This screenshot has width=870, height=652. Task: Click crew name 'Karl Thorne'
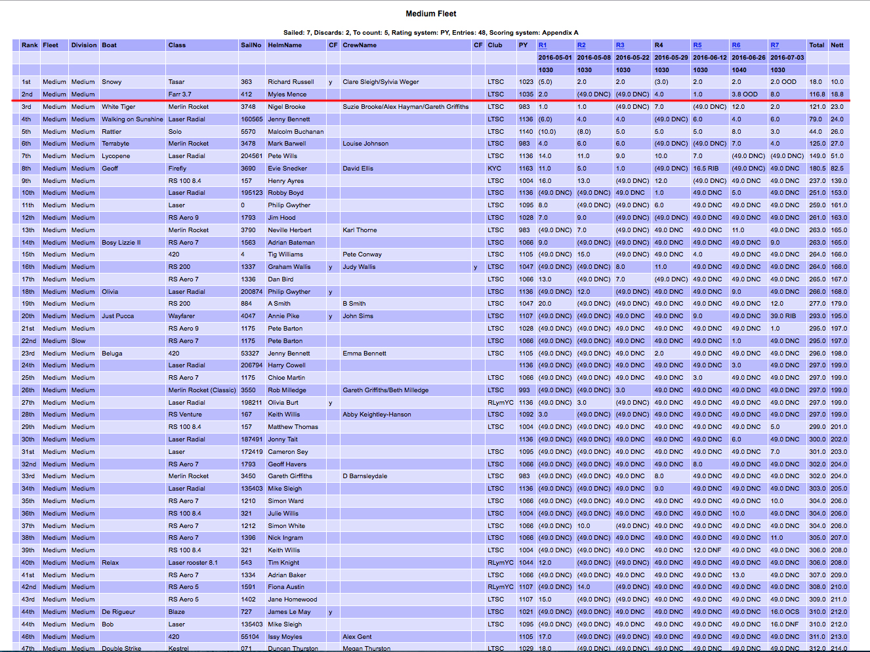click(x=360, y=230)
